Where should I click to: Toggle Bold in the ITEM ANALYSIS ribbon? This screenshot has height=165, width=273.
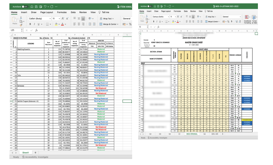coord(30,24)
